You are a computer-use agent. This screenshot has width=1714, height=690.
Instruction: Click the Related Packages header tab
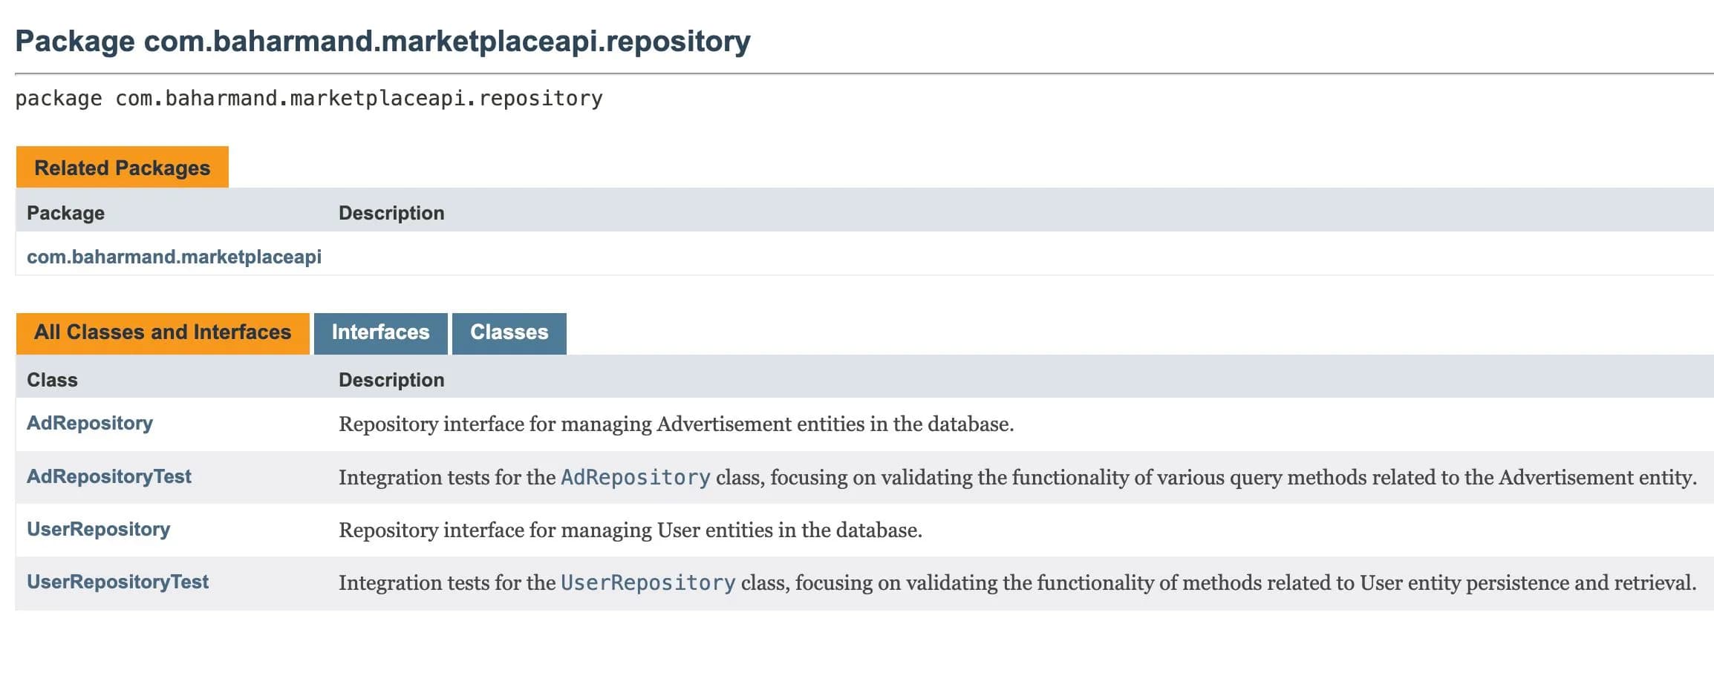[x=122, y=167]
